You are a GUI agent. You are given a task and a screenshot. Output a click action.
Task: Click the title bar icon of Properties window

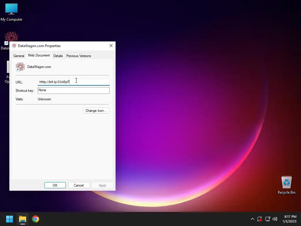14,46
